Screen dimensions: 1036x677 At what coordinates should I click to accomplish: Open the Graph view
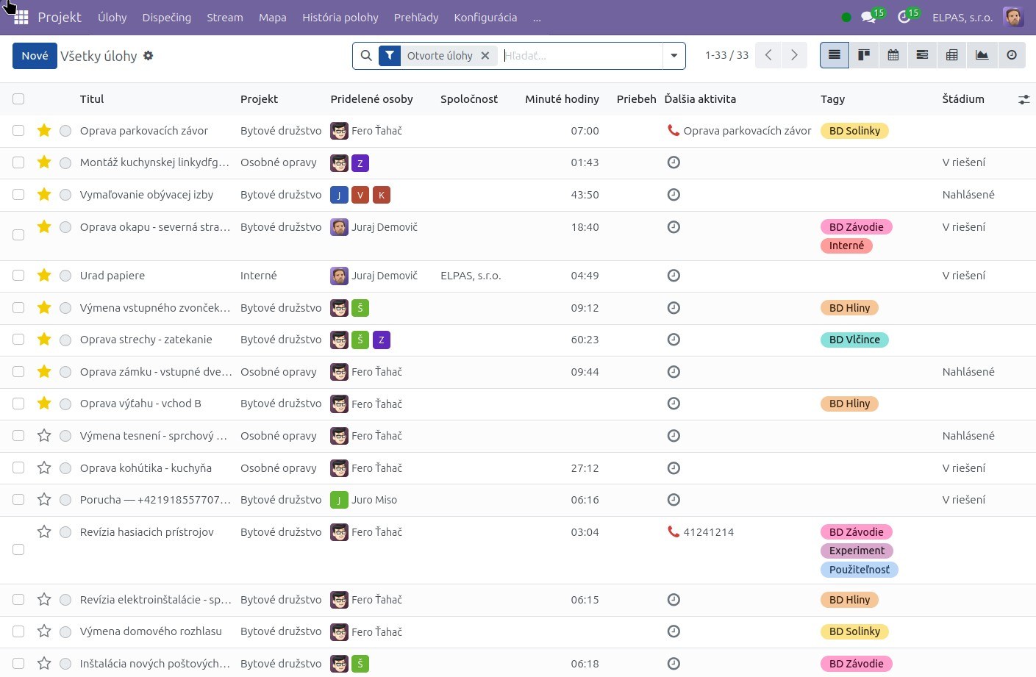[982, 55]
